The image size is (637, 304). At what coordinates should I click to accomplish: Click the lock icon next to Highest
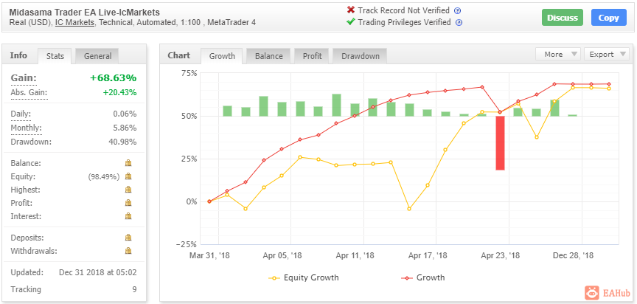click(x=128, y=190)
